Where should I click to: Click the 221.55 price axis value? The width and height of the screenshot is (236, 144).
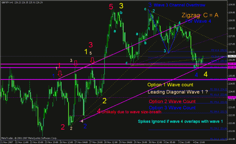pos(231,131)
